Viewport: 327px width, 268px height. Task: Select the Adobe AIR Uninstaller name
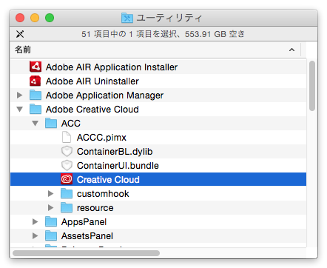pos(92,81)
